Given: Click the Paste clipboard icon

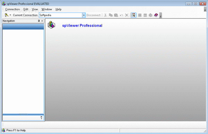Looking at the screenshot, I should click(x=116, y=15).
